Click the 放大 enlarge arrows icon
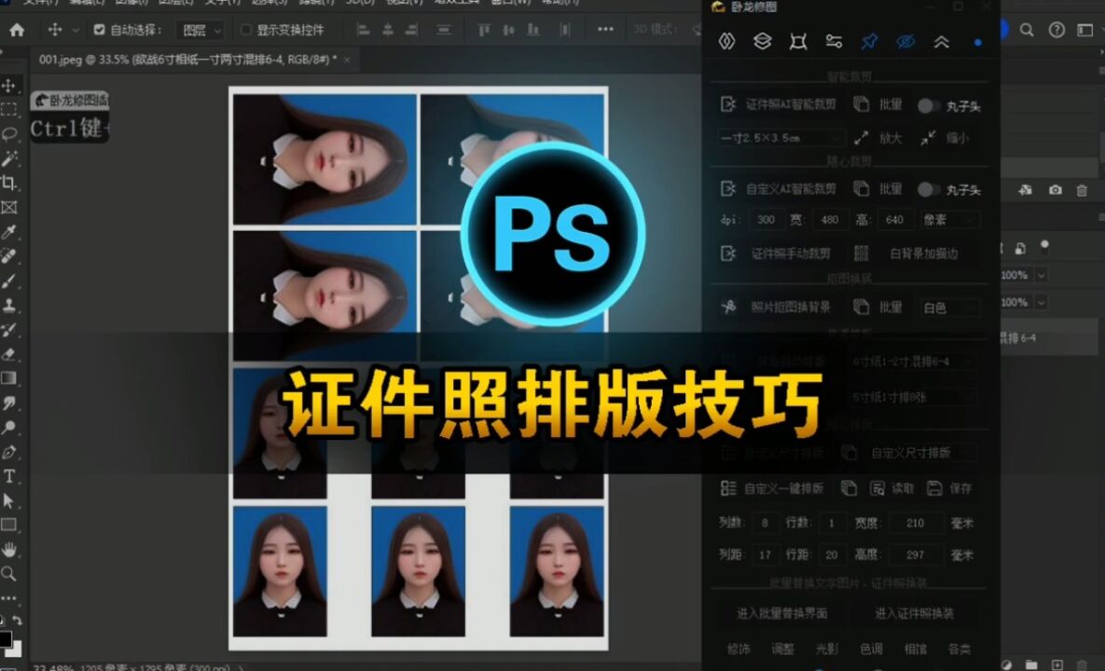The height and width of the screenshot is (671, 1105). (x=862, y=138)
